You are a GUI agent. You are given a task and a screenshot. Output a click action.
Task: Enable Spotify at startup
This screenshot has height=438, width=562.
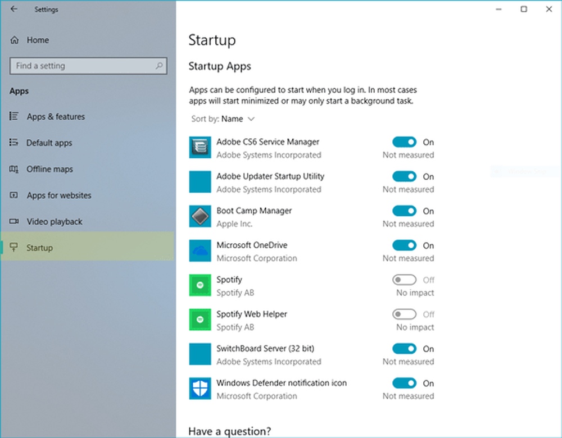pyautogui.click(x=404, y=280)
